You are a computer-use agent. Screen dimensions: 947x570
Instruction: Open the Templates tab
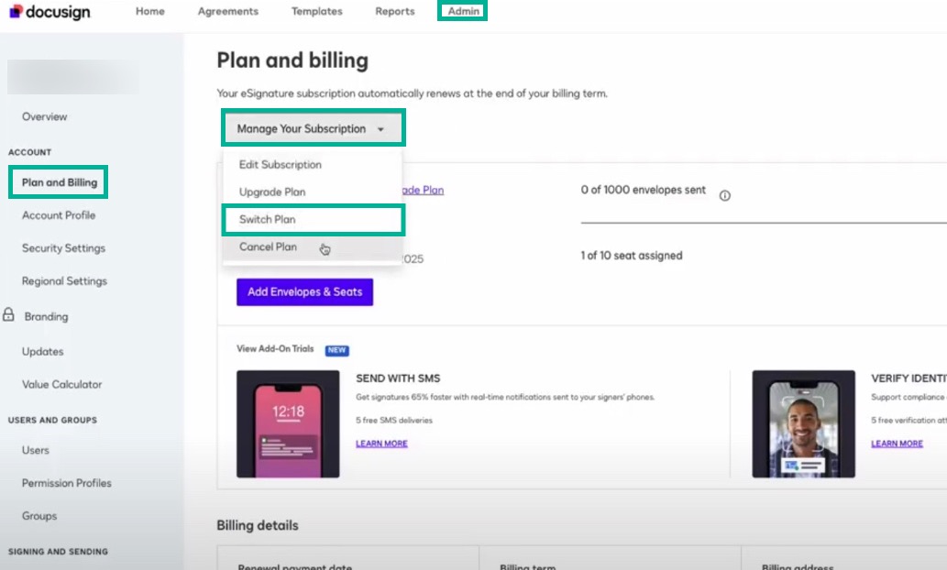click(x=316, y=11)
